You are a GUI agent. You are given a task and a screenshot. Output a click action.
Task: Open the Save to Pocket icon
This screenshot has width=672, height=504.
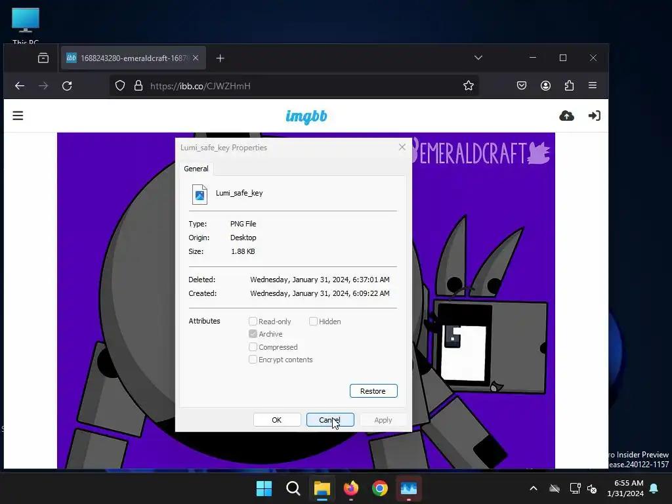coord(522,86)
